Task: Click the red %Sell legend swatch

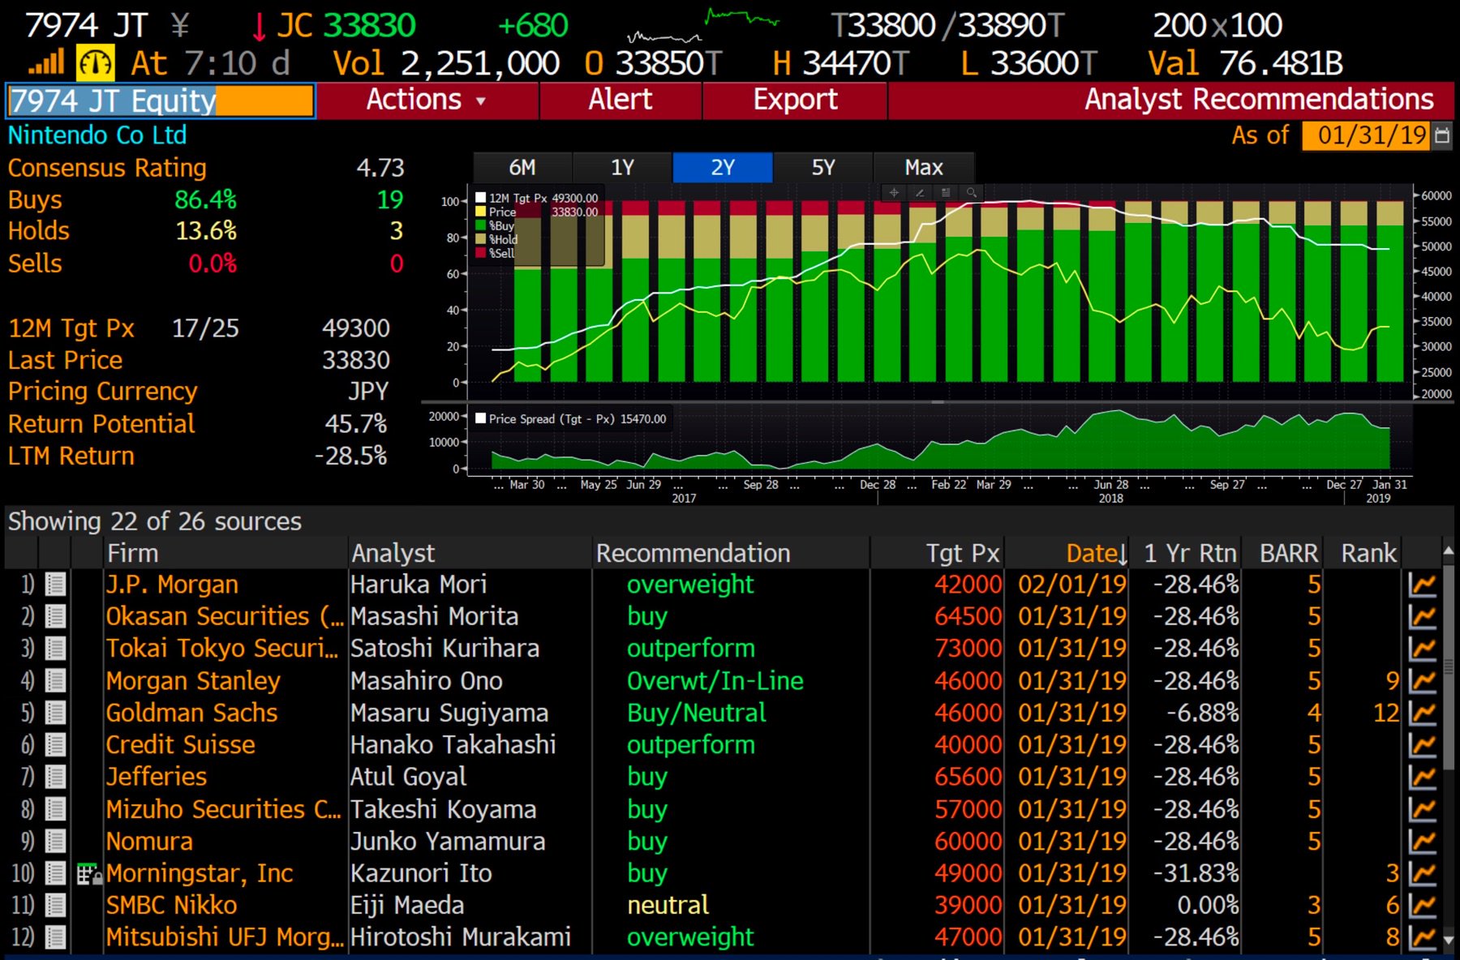Action: [481, 253]
